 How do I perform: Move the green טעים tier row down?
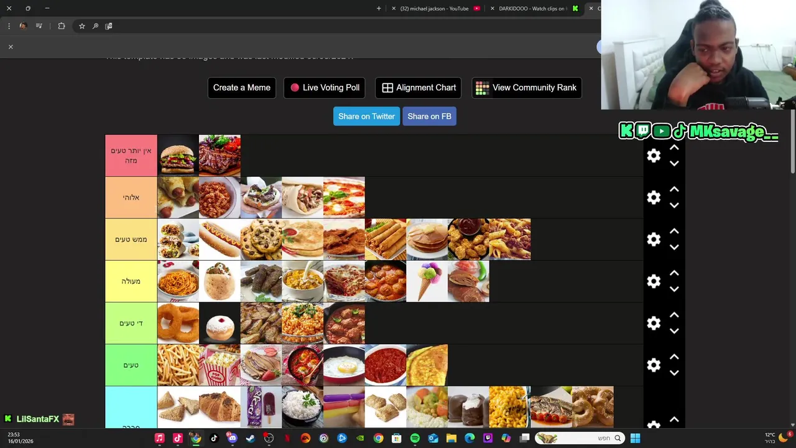click(674, 373)
